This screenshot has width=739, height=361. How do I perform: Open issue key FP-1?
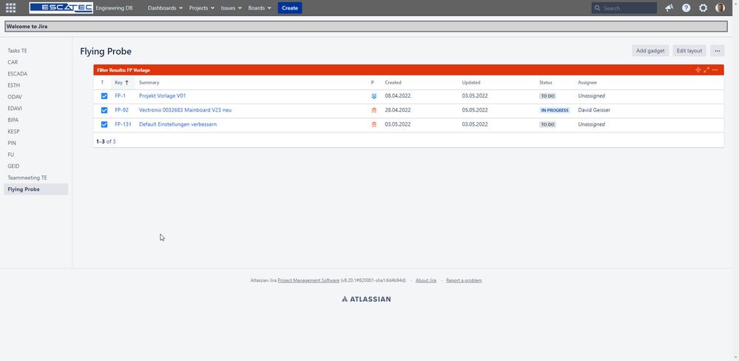pyautogui.click(x=120, y=95)
